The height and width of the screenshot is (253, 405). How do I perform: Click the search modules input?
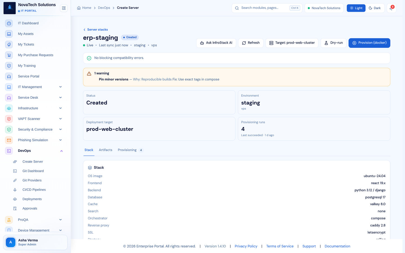[x=267, y=8]
